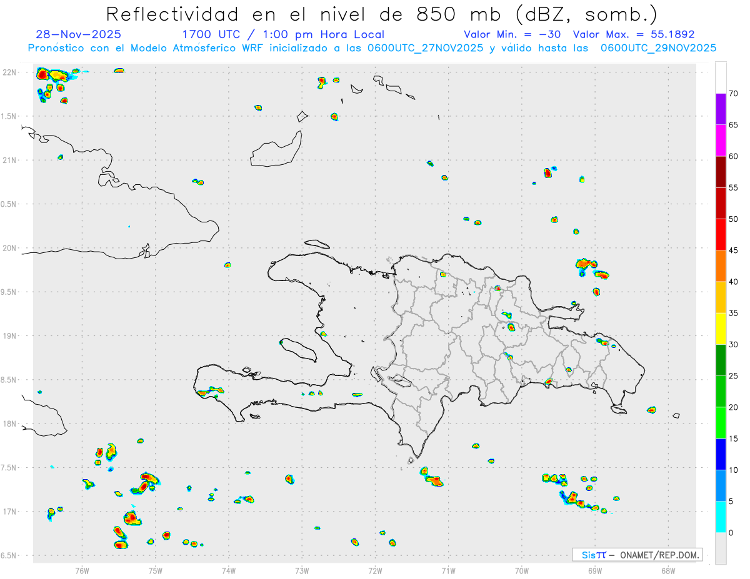Click the valid-until time '0600UTC_29NOV2025'
Image resolution: width=750 pixels, height=579 pixels.
(658, 48)
